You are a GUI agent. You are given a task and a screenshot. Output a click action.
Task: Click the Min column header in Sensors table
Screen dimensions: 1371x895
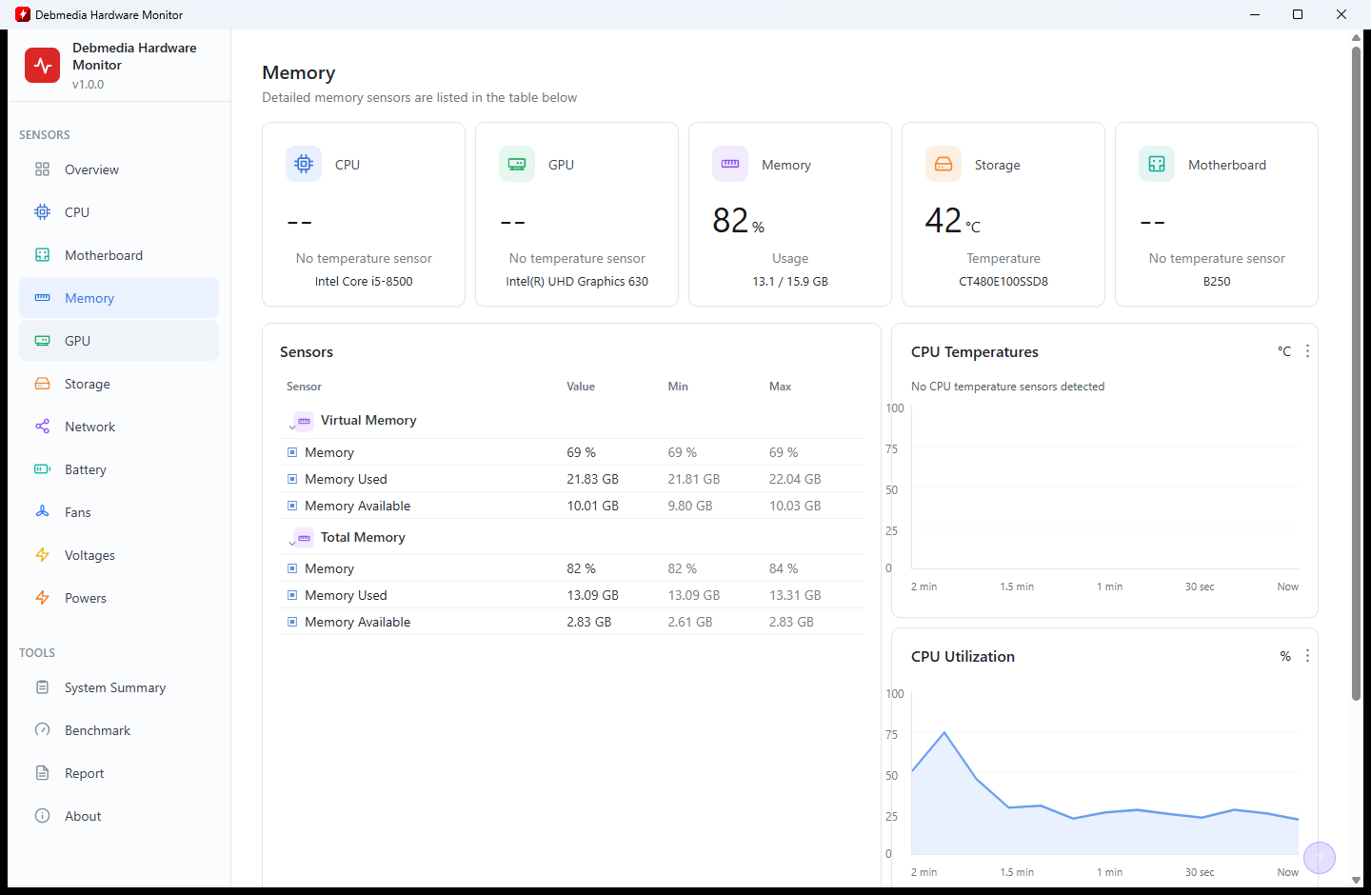[x=678, y=387]
